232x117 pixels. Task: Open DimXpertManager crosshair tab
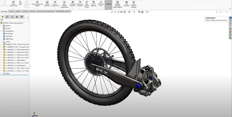click(x=17, y=17)
